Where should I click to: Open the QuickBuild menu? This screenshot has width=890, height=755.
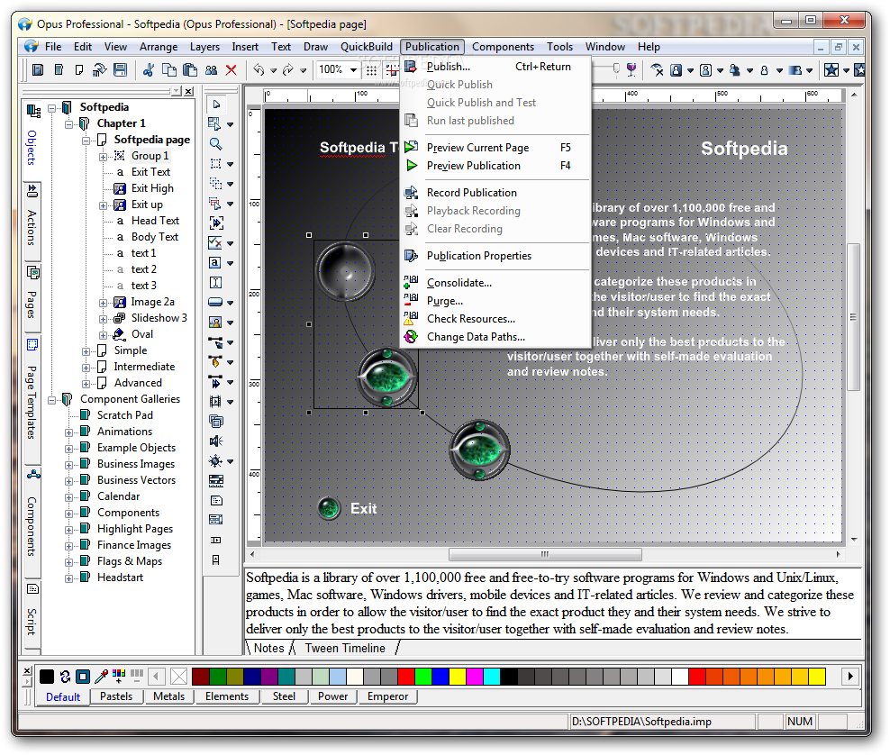(366, 47)
